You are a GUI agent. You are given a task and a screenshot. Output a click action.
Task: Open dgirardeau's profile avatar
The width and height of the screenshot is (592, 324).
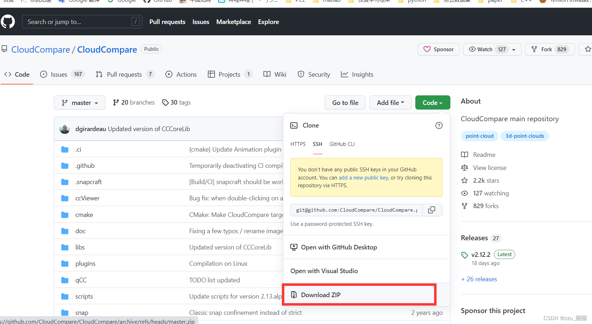(x=65, y=129)
